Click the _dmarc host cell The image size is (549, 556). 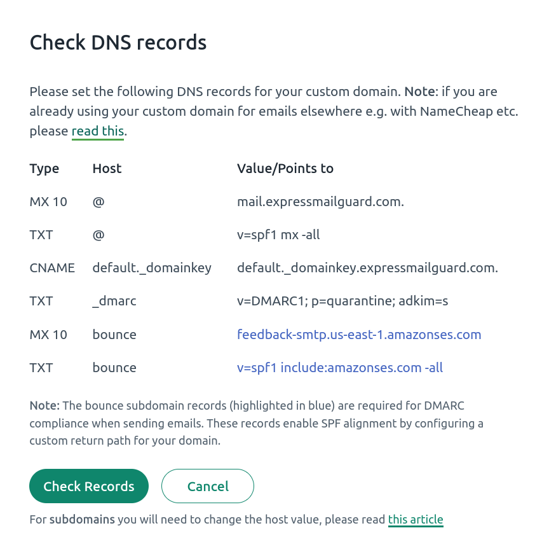click(x=114, y=301)
